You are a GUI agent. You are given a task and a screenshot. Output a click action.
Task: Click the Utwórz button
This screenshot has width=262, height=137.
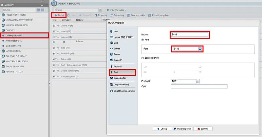162,129
